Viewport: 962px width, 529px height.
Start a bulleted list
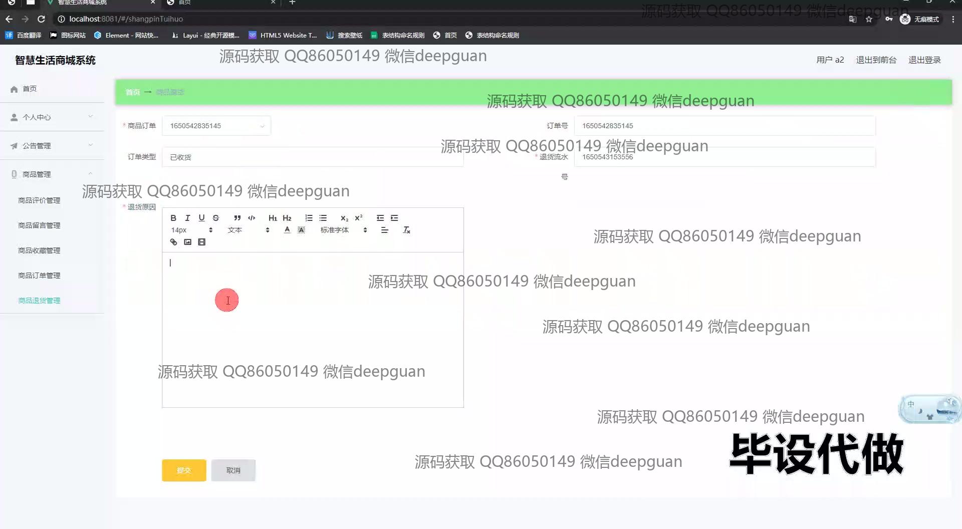click(323, 218)
